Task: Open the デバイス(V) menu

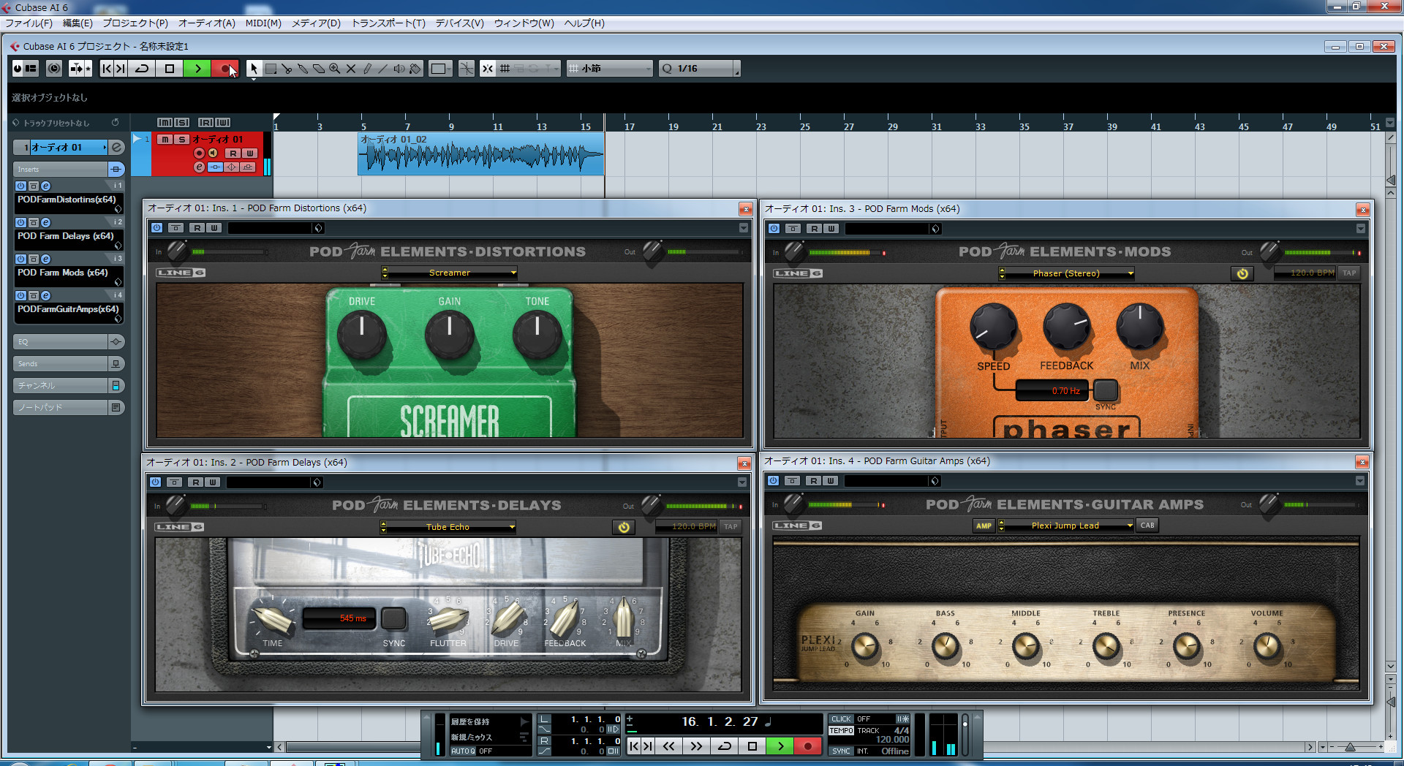Action: (x=460, y=23)
